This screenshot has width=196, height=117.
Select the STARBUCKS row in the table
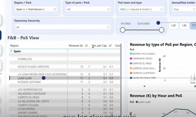click(x=25, y=59)
